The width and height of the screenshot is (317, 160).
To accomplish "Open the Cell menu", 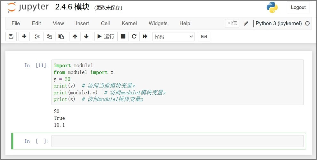I will point(105,24).
